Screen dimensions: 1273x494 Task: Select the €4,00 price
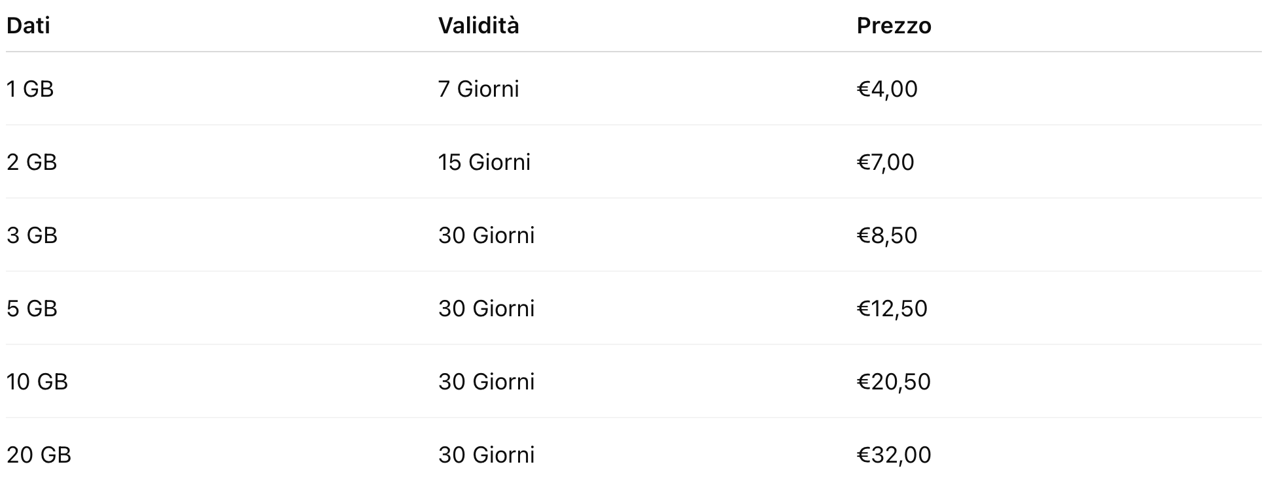[x=887, y=89]
